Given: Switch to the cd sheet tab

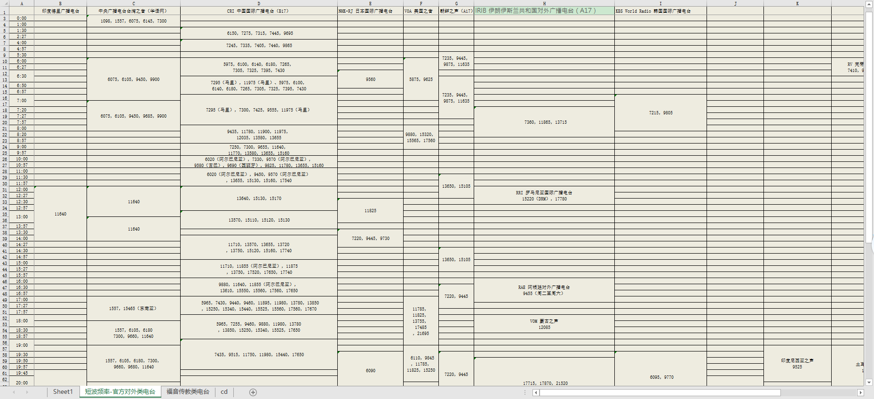Looking at the screenshot, I should point(224,392).
